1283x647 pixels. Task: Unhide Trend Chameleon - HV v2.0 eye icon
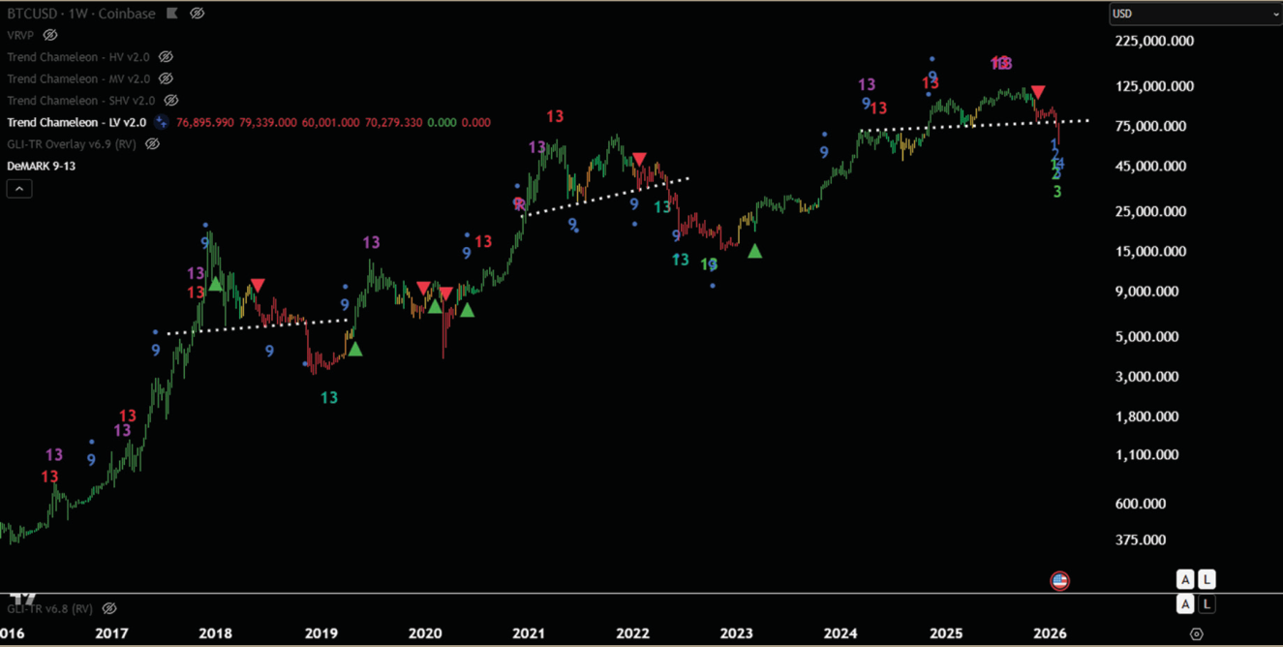coord(166,57)
